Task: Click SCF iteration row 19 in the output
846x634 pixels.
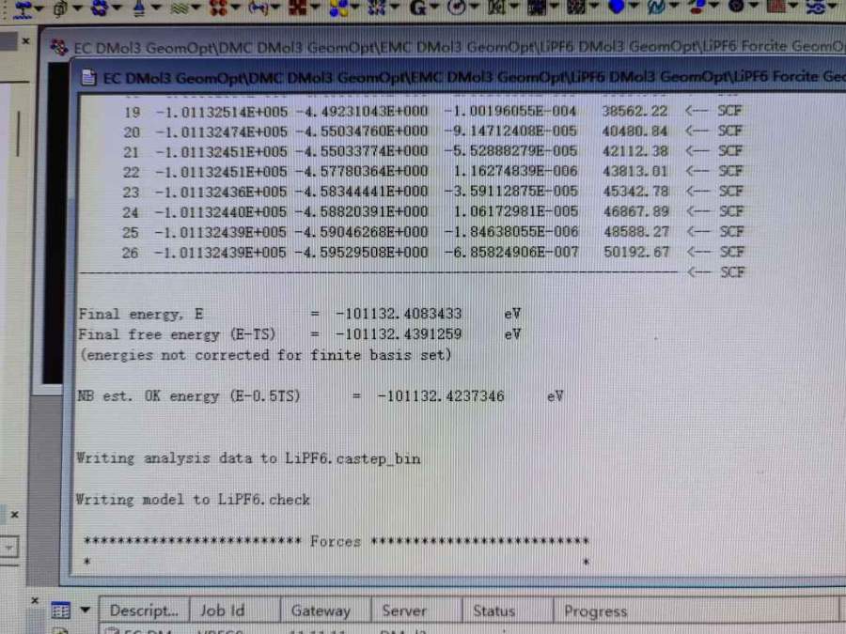Action: [x=431, y=111]
